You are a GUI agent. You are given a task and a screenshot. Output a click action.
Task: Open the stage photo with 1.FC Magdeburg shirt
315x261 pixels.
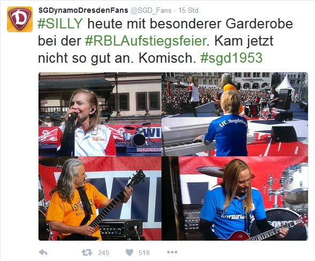click(x=235, y=114)
